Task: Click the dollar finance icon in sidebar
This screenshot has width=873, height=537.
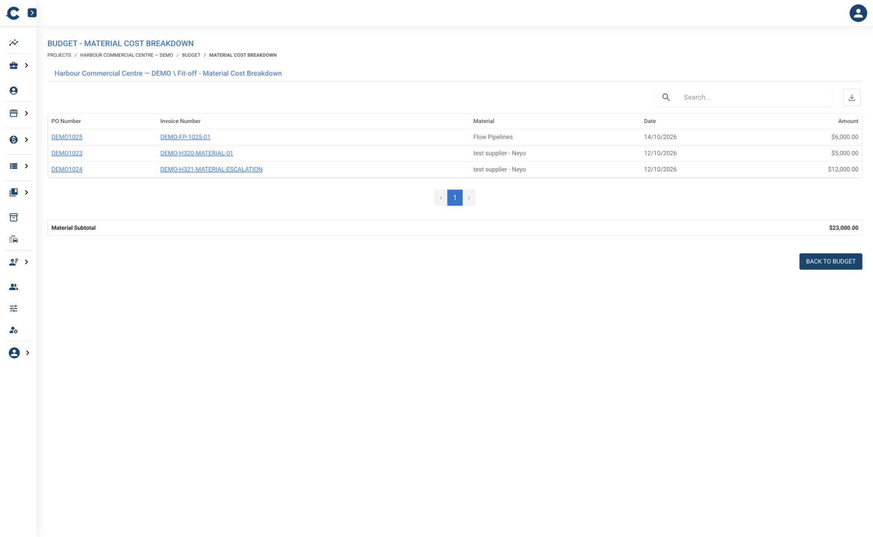Action: pyautogui.click(x=14, y=140)
